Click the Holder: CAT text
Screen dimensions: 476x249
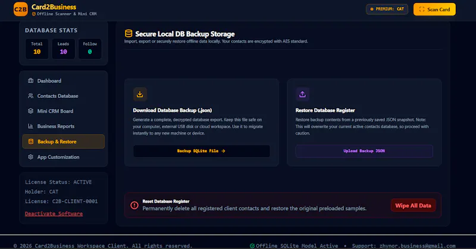click(42, 191)
